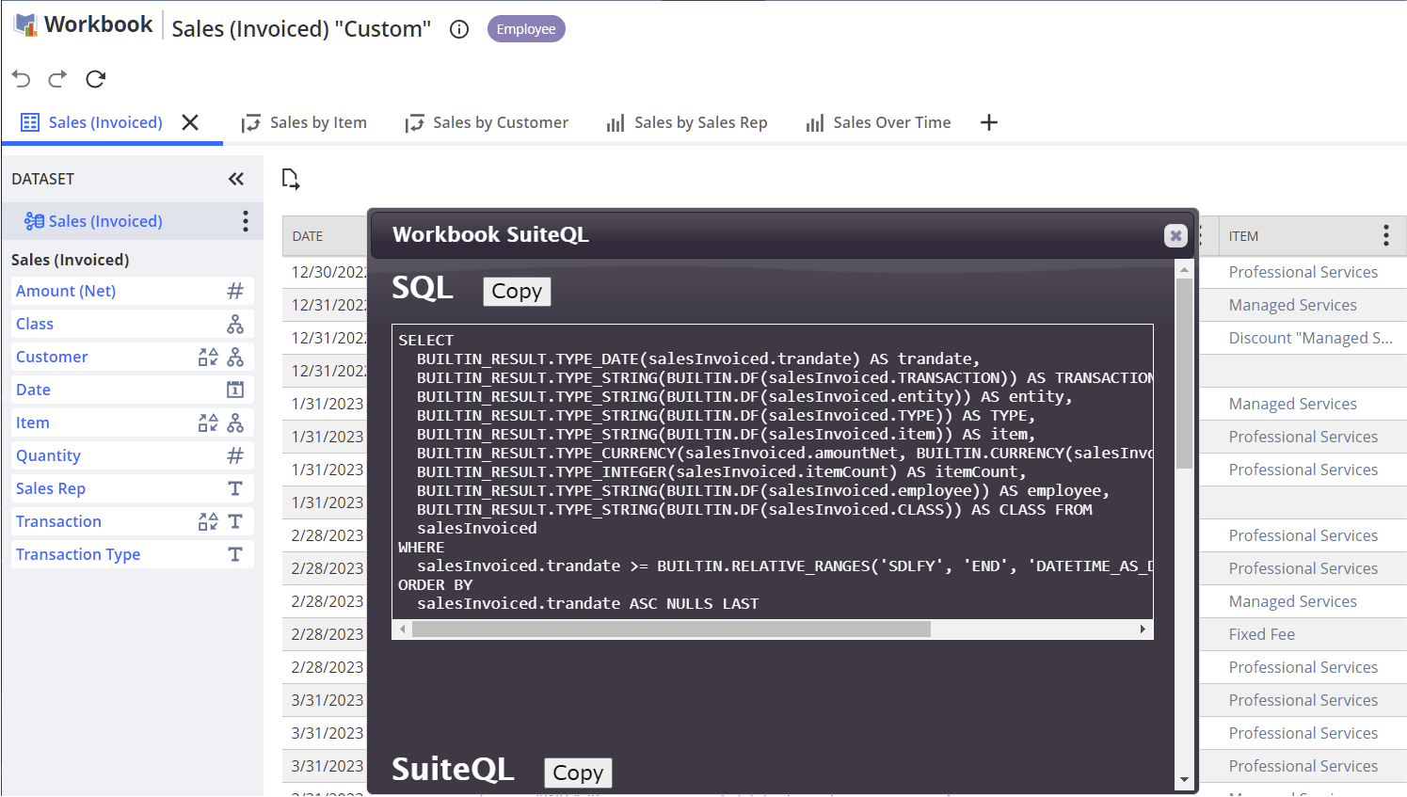The height and width of the screenshot is (797, 1407).
Task: Click the export dataset icon
Action: 291,179
